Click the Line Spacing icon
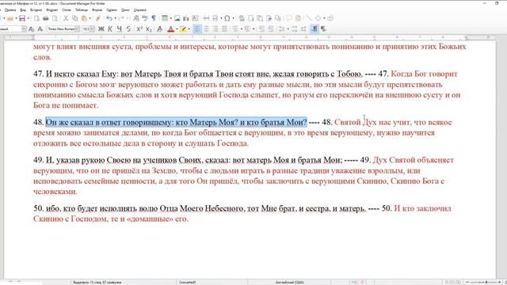This screenshot has width=507, height=285. click(282, 29)
